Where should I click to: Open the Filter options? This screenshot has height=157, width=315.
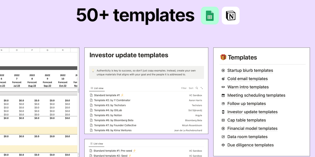(x=184, y=88)
